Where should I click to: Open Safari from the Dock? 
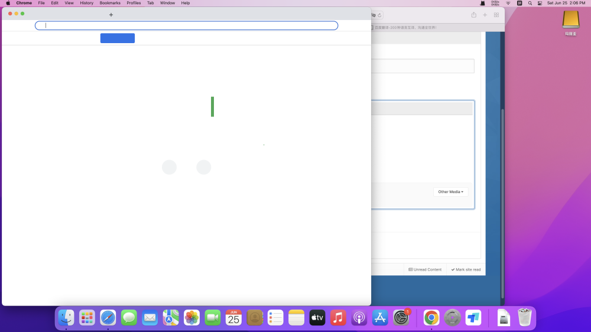[108, 318]
